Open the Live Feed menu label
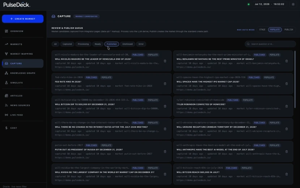The image size is (300, 188). tap(17, 115)
